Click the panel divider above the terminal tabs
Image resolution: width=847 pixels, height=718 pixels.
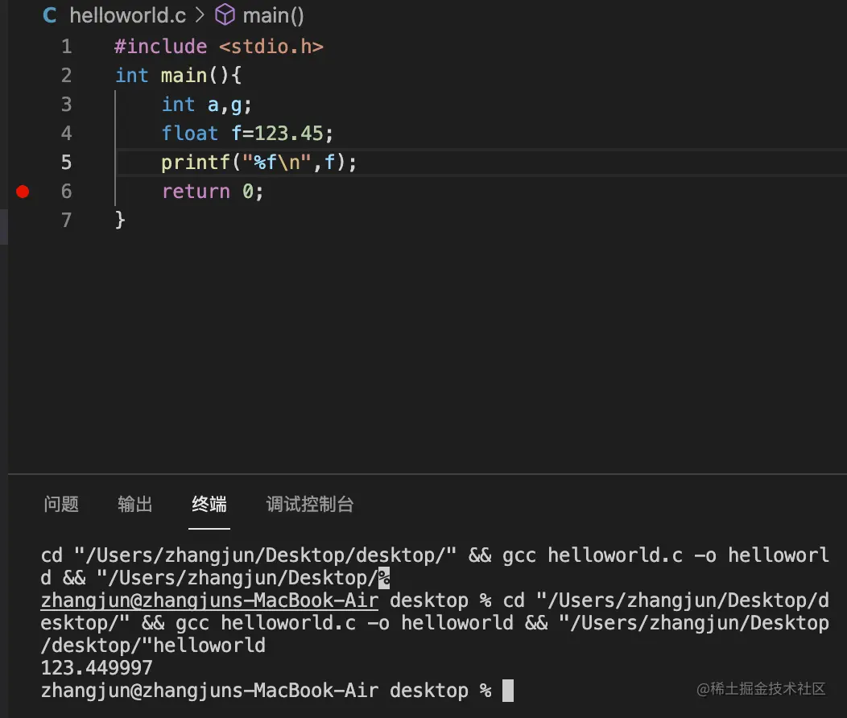(x=423, y=472)
